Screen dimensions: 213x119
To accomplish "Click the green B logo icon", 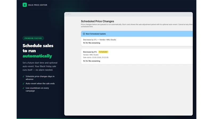I will [x=24, y=5].
